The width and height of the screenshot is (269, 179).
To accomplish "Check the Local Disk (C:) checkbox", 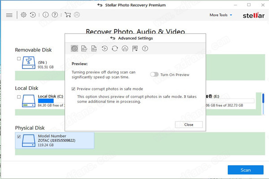I will coord(18,97).
